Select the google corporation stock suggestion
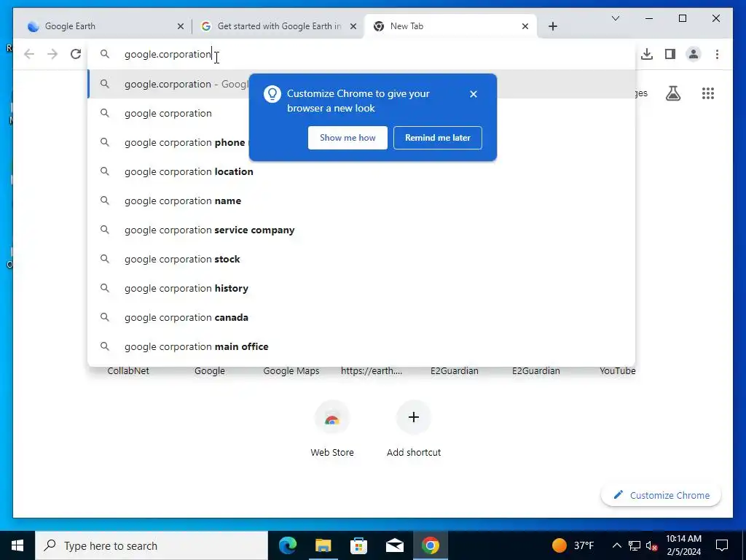This screenshot has height=560, width=746. (361, 259)
